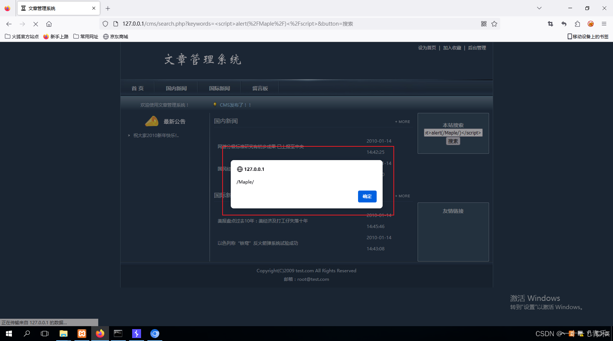Screen dimensions: 613x341
Task: Click the undo arrow toolbar icon
Action: 564,24
